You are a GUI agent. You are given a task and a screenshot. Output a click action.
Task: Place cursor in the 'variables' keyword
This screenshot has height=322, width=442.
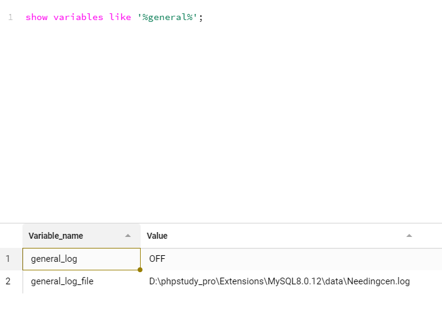[78, 18]
